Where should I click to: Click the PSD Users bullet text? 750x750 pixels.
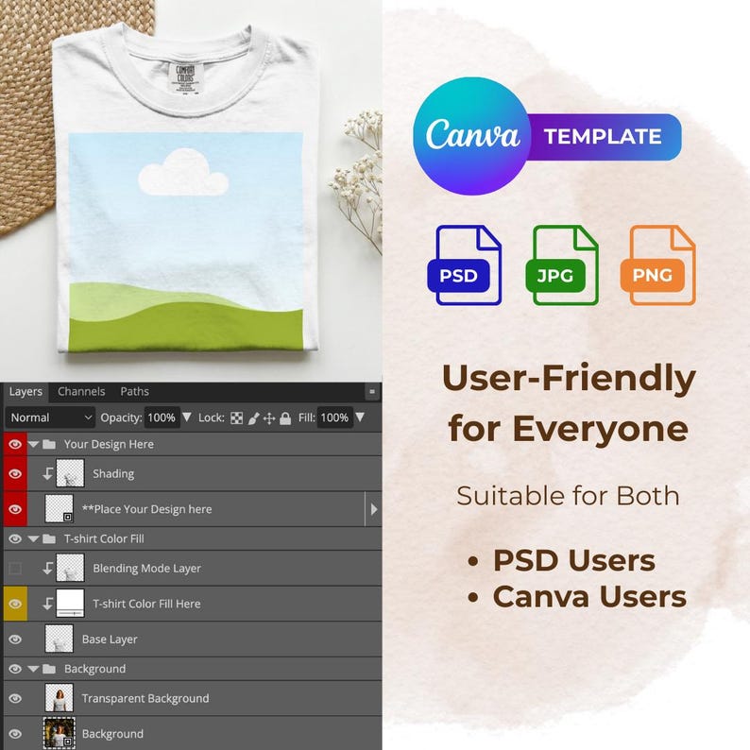coord(574,560)
